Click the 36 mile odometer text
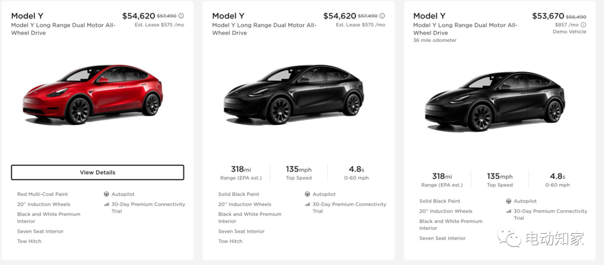Screen dimensions: 604x265 click(435, 40)
